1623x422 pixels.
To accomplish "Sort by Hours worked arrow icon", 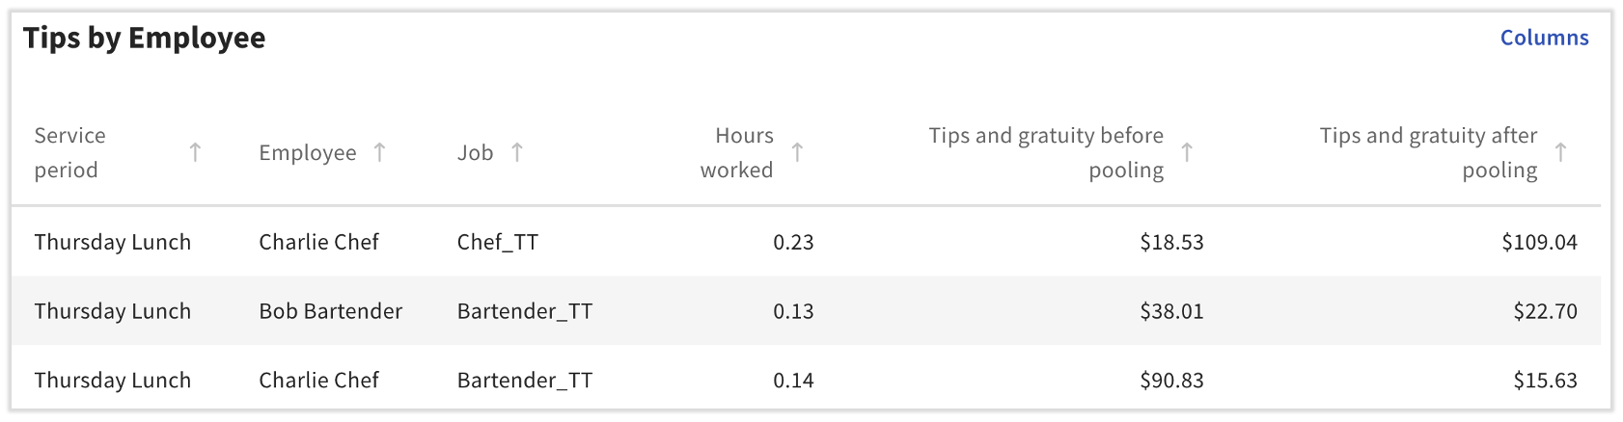I will click(797, 152).
